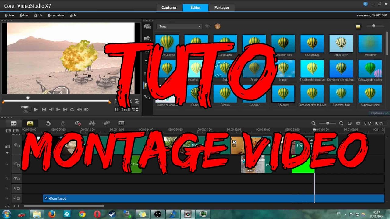The image size is (390, 219).
Task: Open the Sound Mixer
Action: (92, 123)
